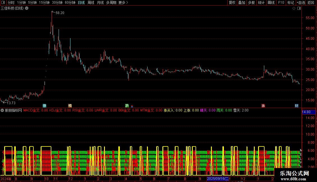317x182 pixels.
Task: Click the 晴天: 0.00 readout
Action: (208, 110)
